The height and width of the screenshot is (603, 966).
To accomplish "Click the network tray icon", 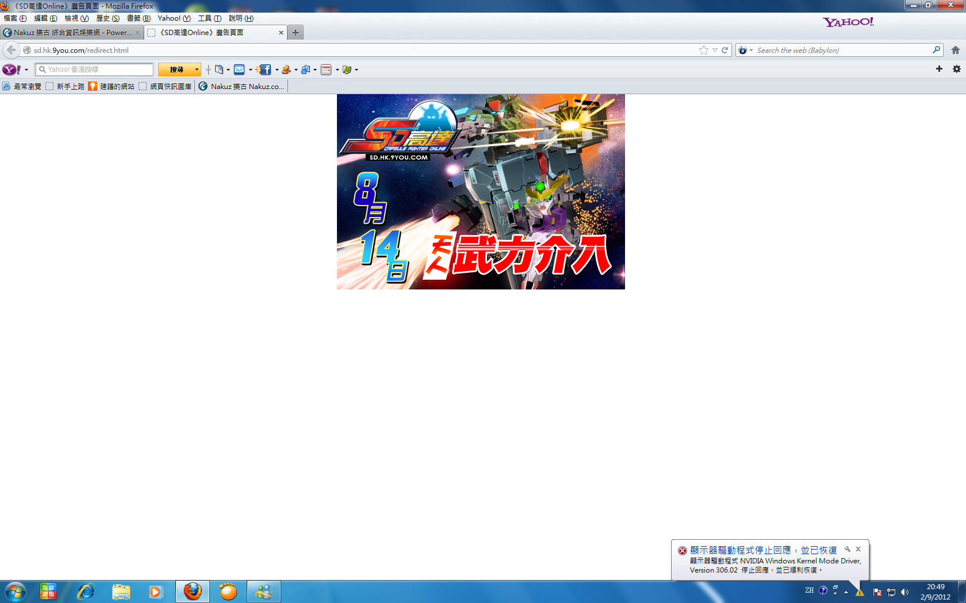I will click(891, 592).
